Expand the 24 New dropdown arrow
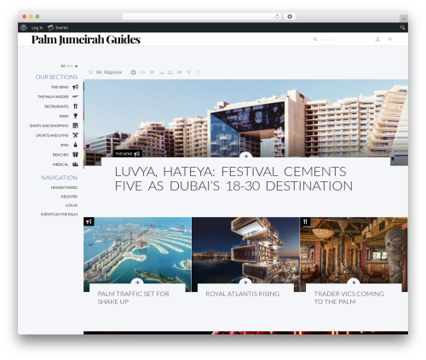Image resolution: width=426 pixels, height=360 pixels. click(x=76, y=66)
